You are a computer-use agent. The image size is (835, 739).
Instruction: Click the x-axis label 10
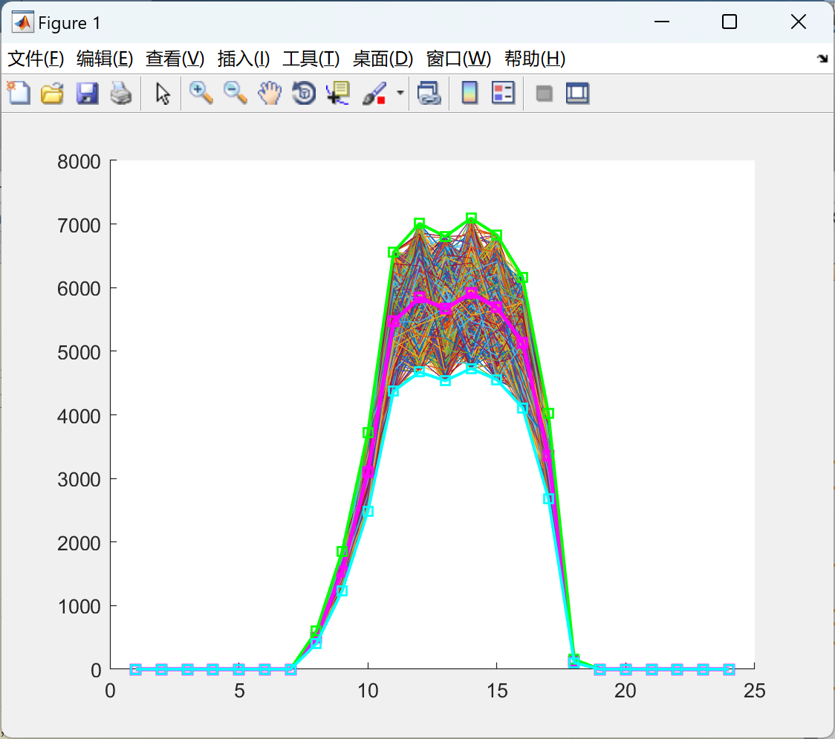368,691
